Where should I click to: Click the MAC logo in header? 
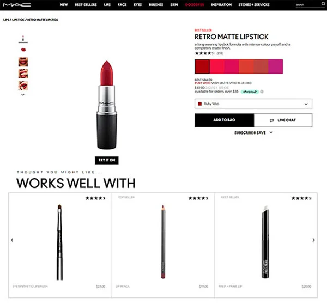tap(17, 4)
